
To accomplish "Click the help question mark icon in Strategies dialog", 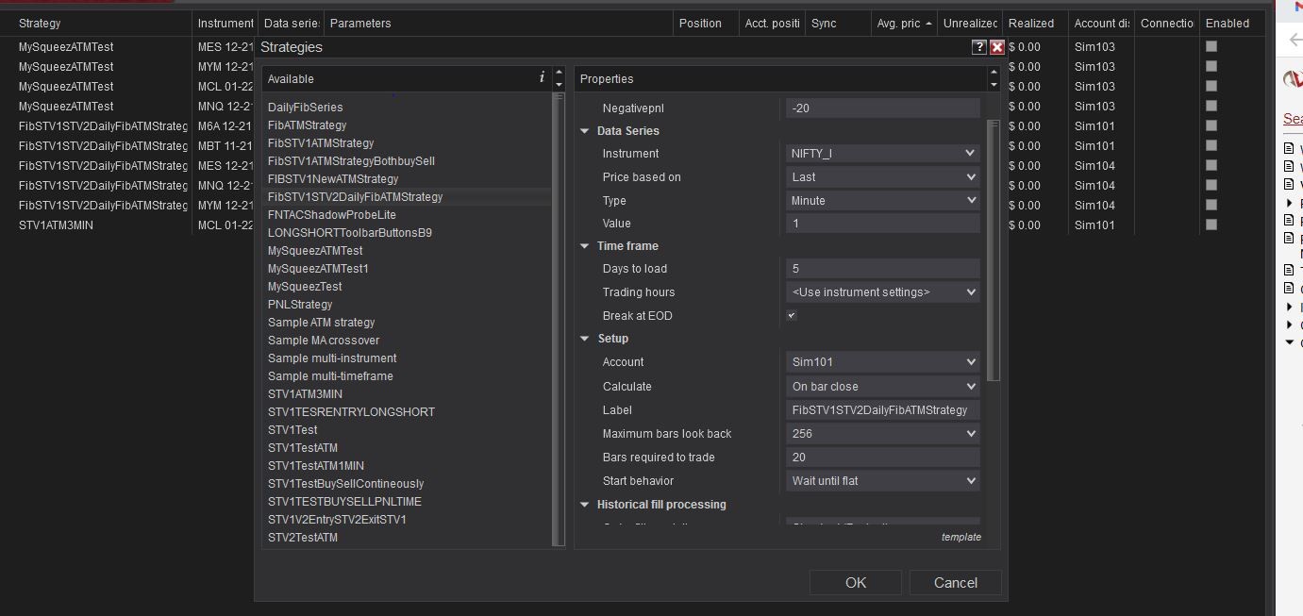I will (x=978, y=47).
